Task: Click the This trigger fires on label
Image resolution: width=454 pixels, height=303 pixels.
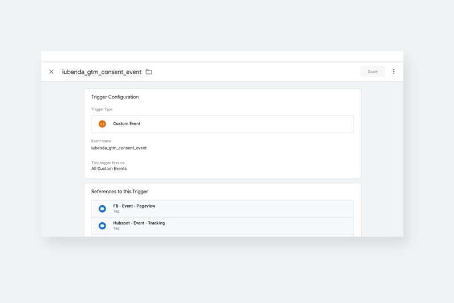Action: click(x=108, y=163)
